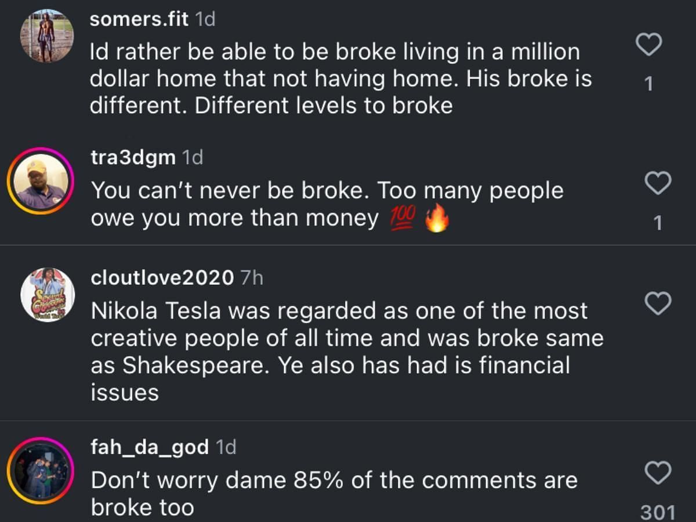Viewport: 696px width, 522px height.
Task: View like count on somers.fit comment
Action: pyautogui.click(x=649, y=85)
